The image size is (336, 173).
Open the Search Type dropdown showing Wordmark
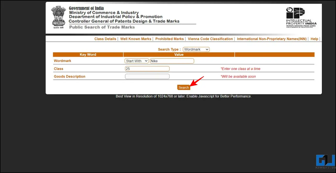pyautogui.click(x=196, y=50)
